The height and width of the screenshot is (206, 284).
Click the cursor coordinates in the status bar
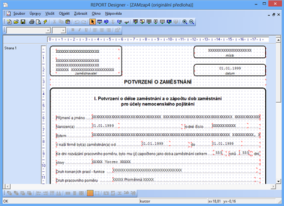[222, 201]
